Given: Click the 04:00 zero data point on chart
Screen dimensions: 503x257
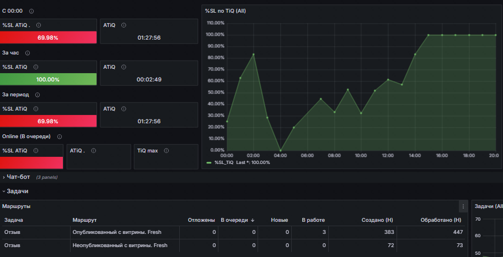Looking at the screenshot, I should [x=280, y=150].
